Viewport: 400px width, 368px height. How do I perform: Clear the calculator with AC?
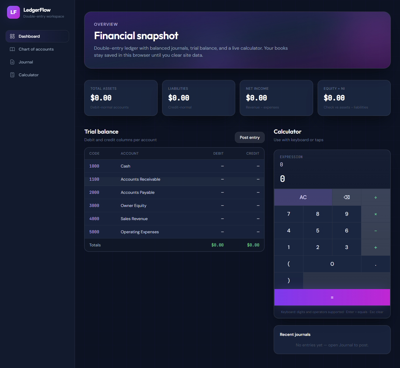pos(303,197)
